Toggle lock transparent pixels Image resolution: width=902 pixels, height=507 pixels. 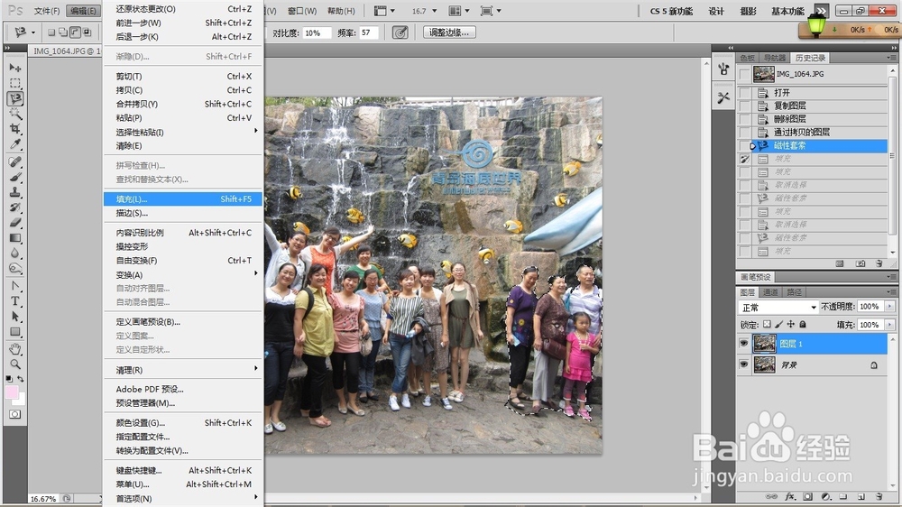click(x=767, y=325)
